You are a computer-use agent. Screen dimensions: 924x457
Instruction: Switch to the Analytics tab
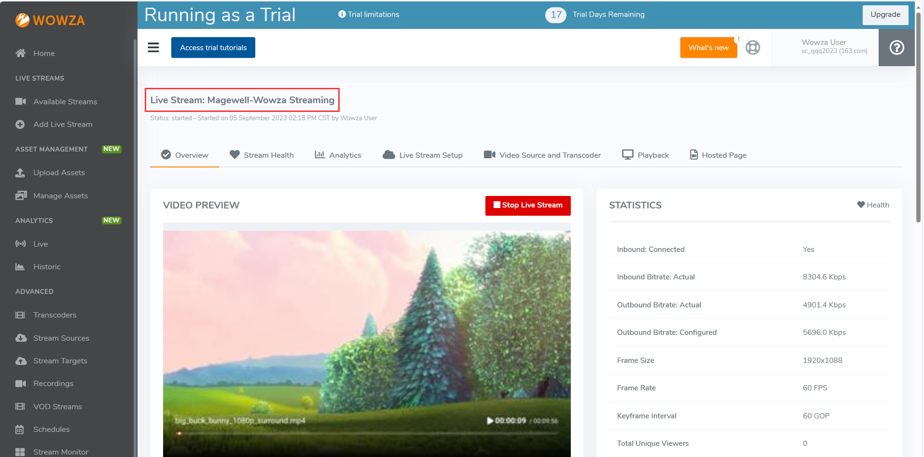tap(338, 155)
